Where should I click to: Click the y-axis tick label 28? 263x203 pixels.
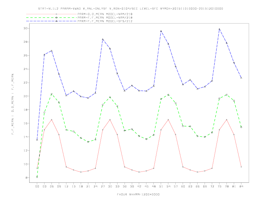pos(25,42)
